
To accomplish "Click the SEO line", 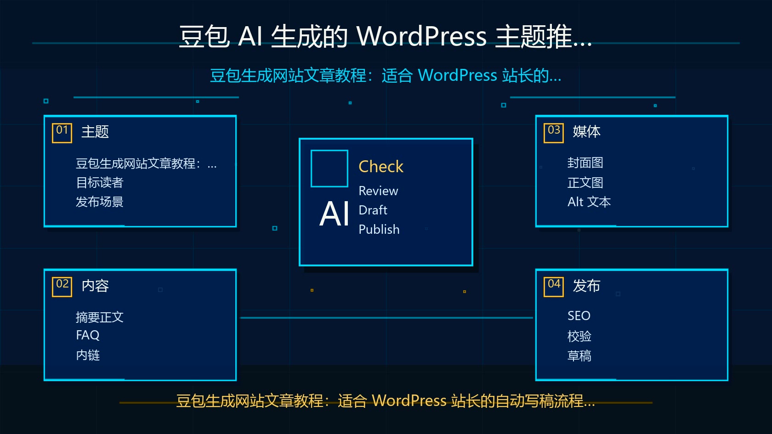I will 579,316.
